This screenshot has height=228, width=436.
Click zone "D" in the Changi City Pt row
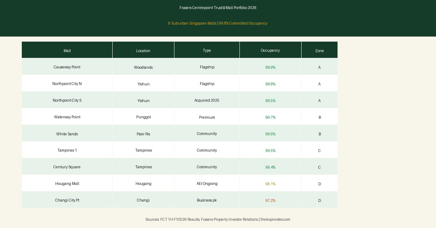320,200
